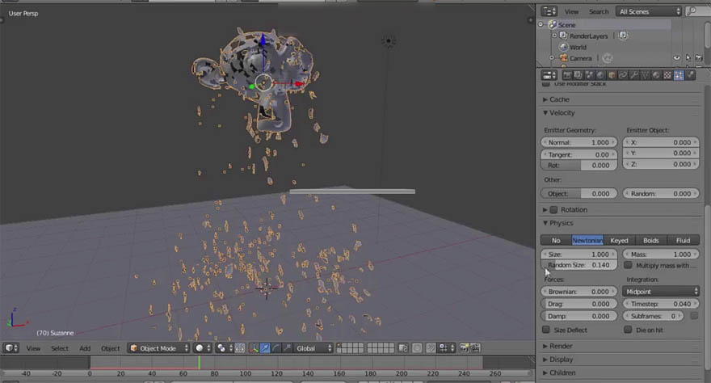Click the lock layers to scene icon
Screen dimensions: 711x383
click(x=402, y=348)
